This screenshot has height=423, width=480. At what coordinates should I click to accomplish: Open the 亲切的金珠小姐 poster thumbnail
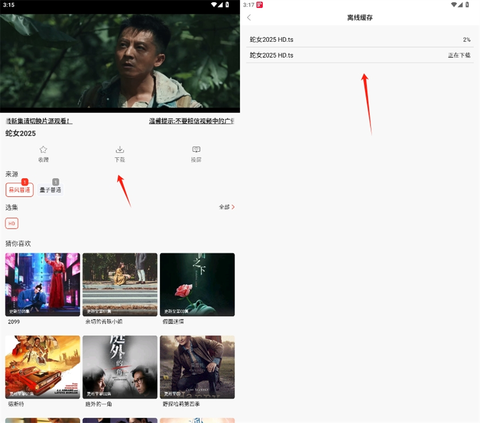(120, 285)
